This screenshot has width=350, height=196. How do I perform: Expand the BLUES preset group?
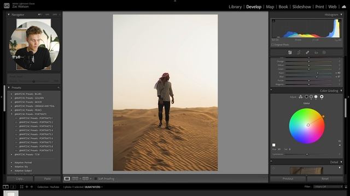11,94
